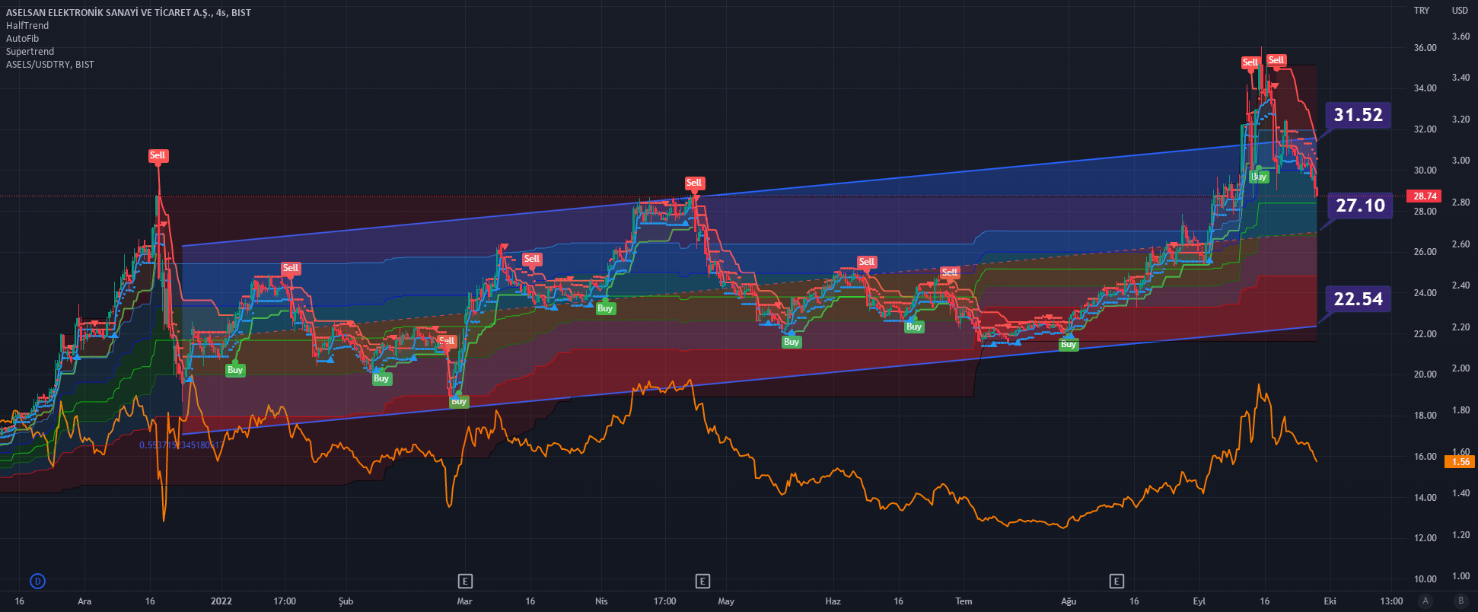The width and height of the screenshot is (1478, 612).
Task: Click the Ağu month label on time axis
Action: [x=1069, y=601]
